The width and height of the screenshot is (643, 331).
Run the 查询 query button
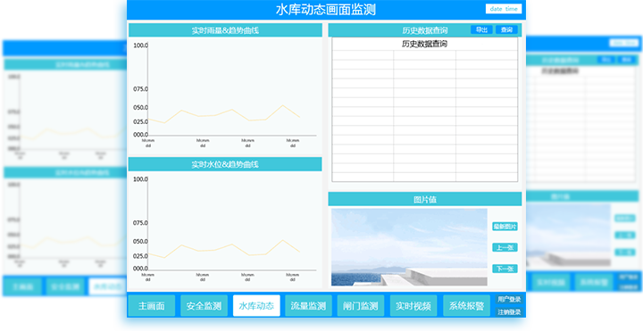(x=507, y=29)
